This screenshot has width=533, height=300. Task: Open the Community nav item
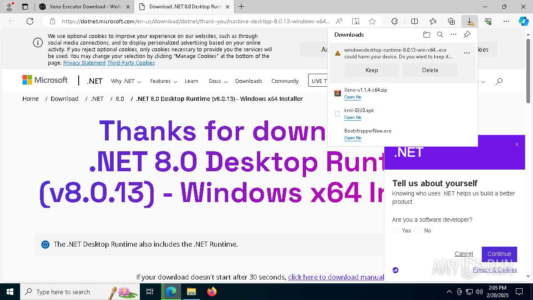click(285, 81)
